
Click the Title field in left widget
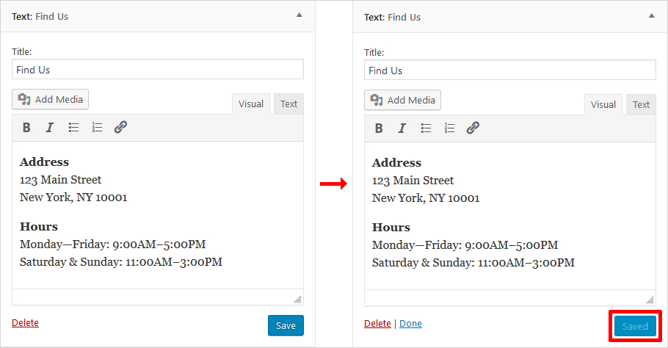coord(158,70)
